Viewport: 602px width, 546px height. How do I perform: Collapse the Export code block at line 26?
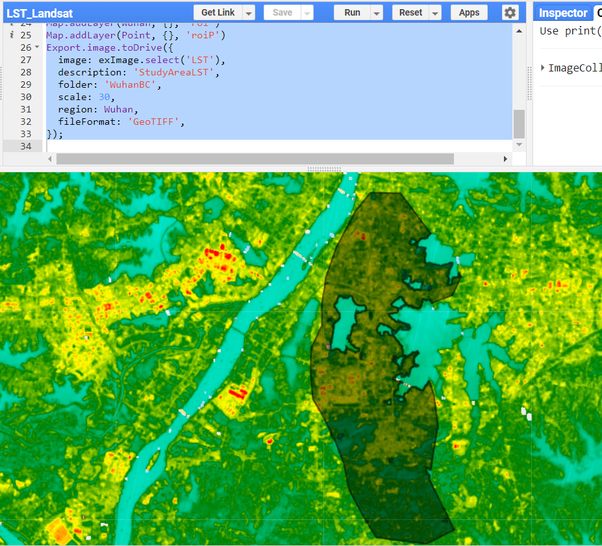coord(36,47)
